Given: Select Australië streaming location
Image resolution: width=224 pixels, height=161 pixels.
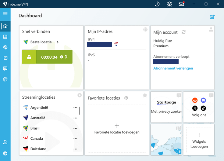Looking at the screenshot, I should point(38,118).
